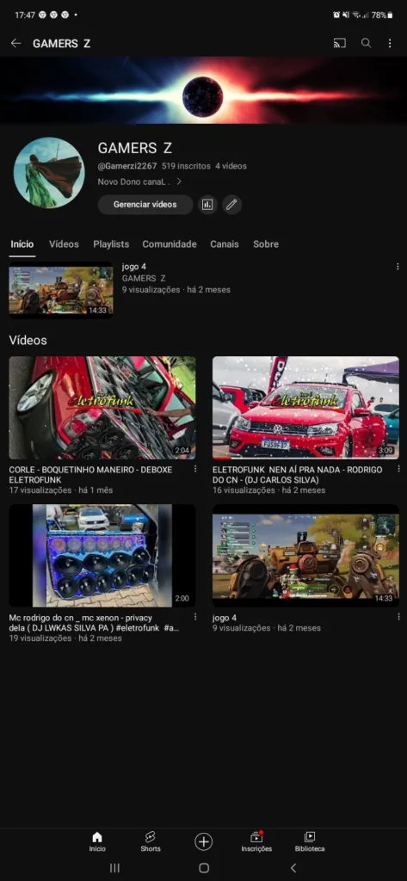Play the featured jogo 4 thumbnail
The height and width of the screenshot is (881, 407).
pos(61,290)
